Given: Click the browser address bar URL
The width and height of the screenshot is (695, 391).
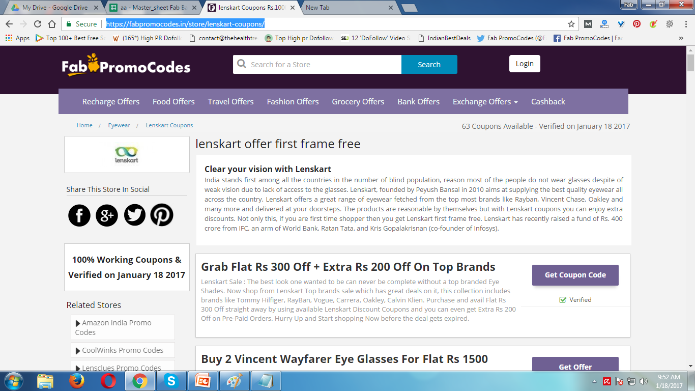Looking at the screenshot, I should tap(185, 24).
